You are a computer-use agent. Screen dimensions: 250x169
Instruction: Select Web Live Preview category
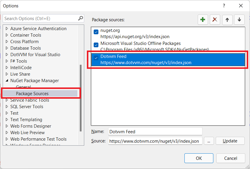pyautogui.click(x=27, y=133)
